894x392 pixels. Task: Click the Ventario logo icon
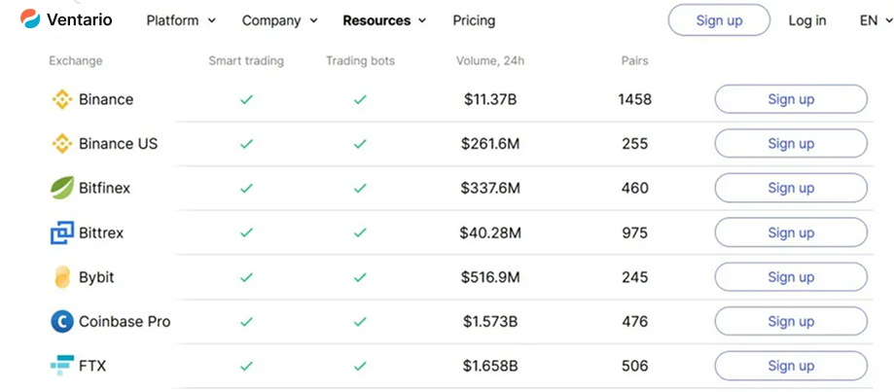tap(30, 19)
